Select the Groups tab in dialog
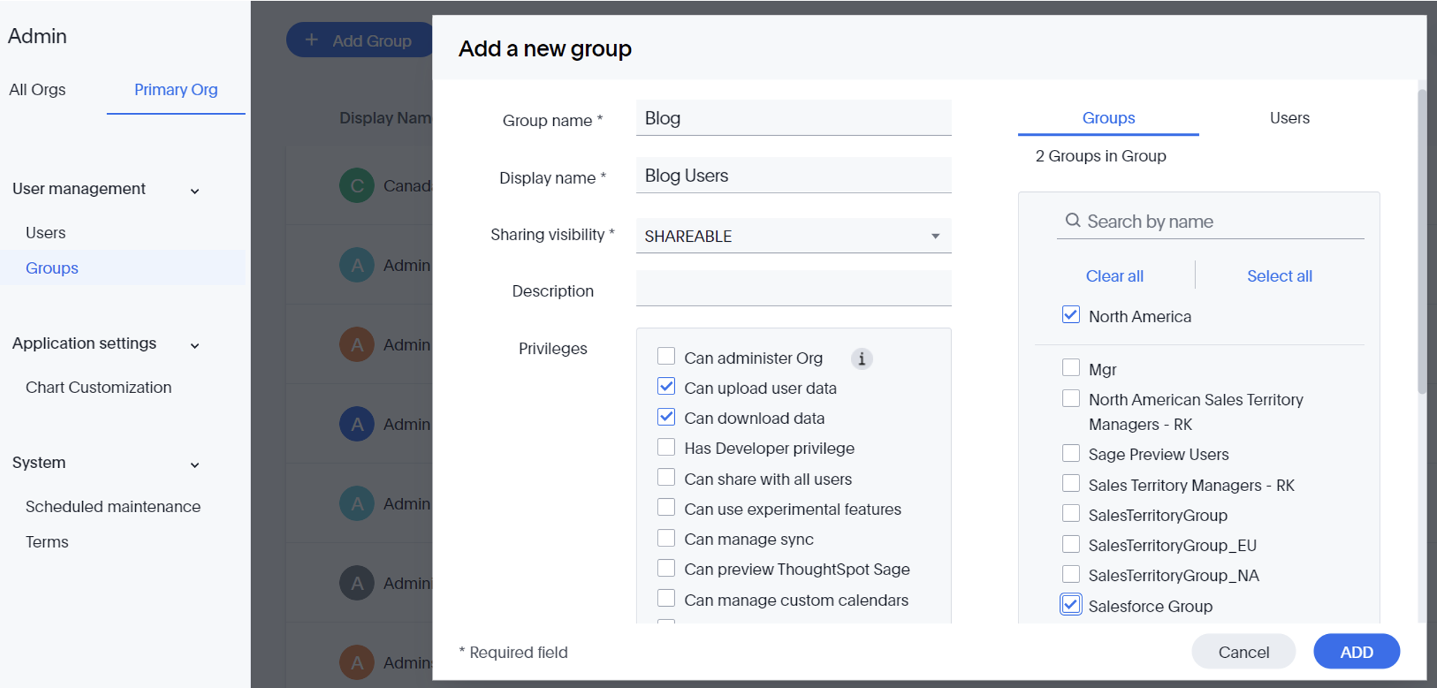The height and width of the screenshot is (688, 1437). tap(1108, 118)
